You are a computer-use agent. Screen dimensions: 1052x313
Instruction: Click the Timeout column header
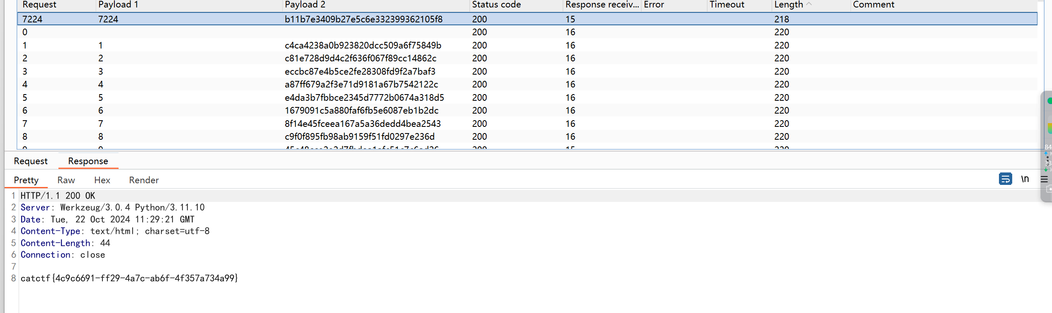point(727,5)
